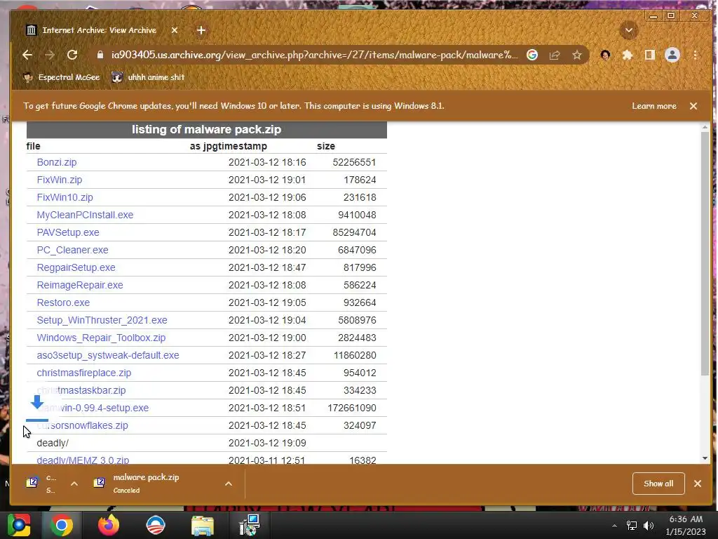Viewport: 718px width, 539px height.
Task: Select size value 85294704
Action: [354, 232]
